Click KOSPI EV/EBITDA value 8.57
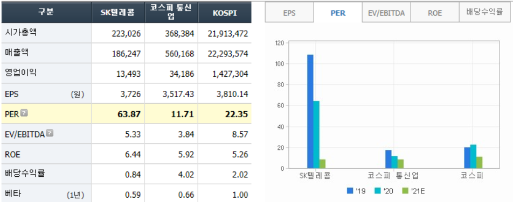The width and height of the screenshot is (513, 202). click(240, 134)
